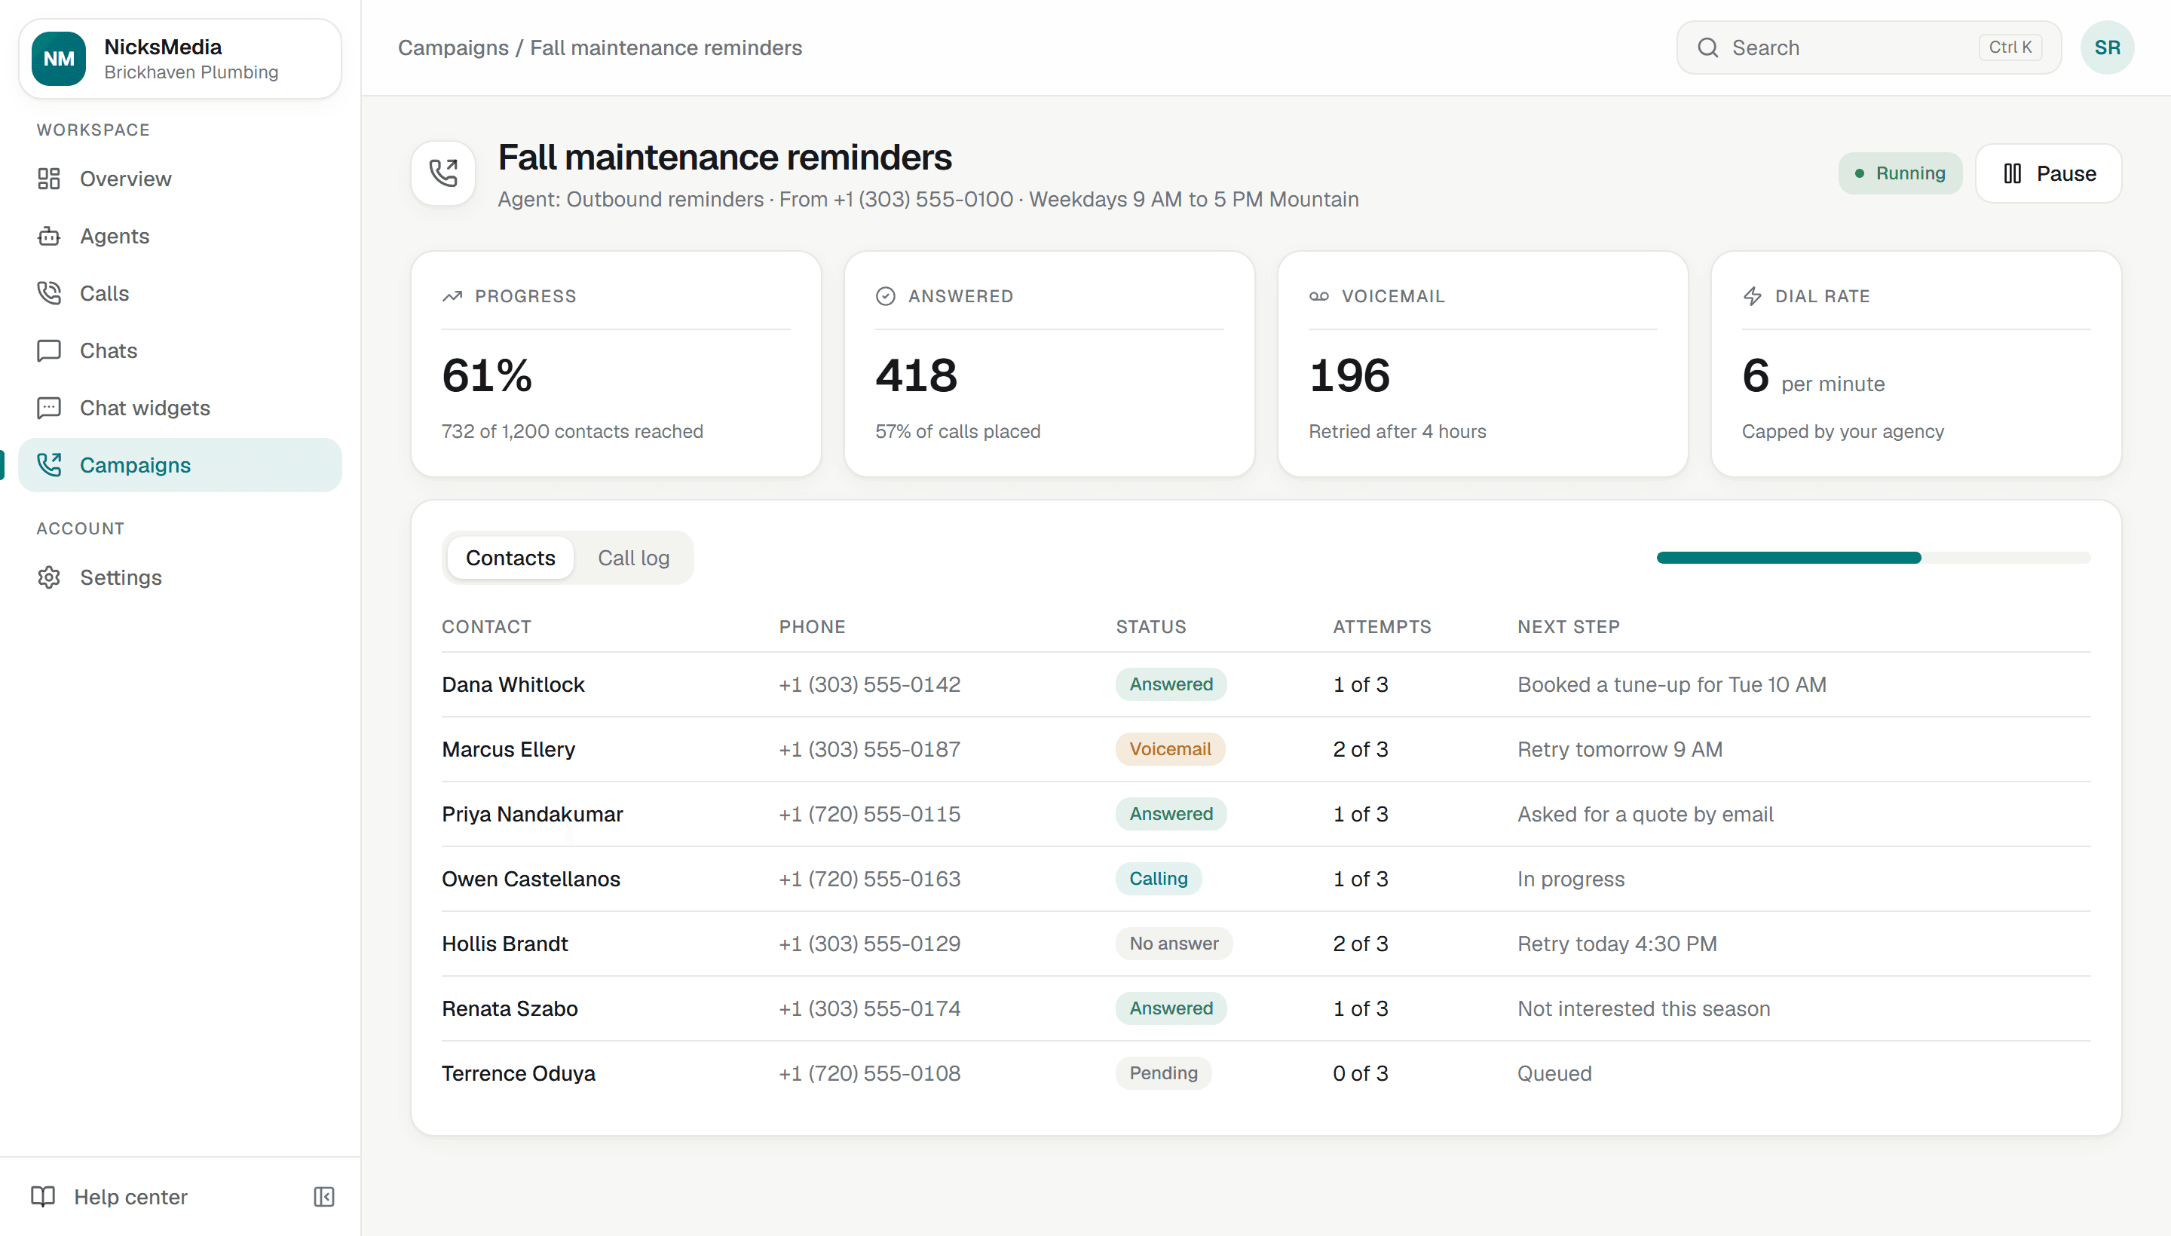Image resolution: width=2171 pixels, height=1236 pixels.
Task: Click the ATTEMPTS column header
Action: (1382, 626)
